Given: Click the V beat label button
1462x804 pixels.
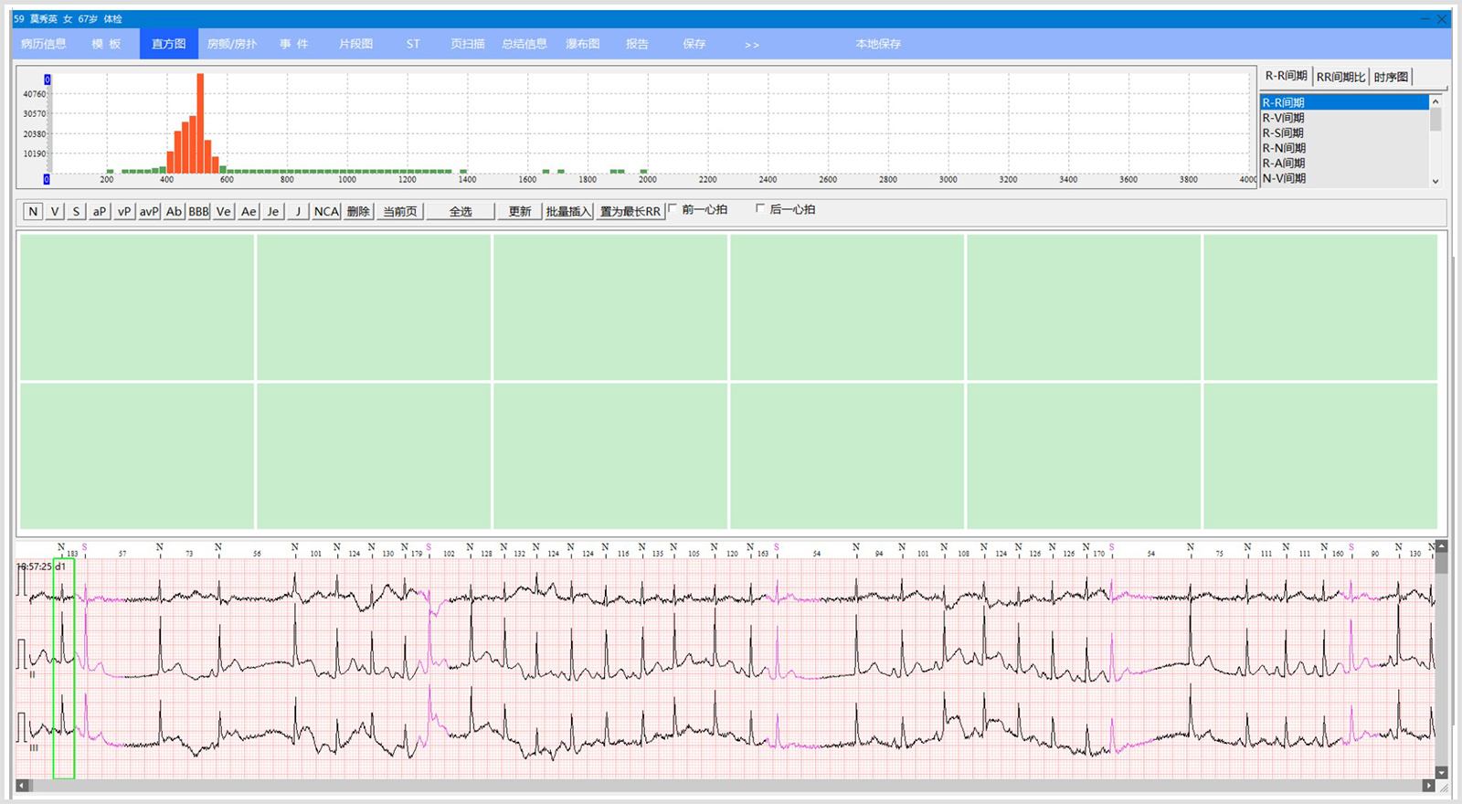Looking at the screenshot, I should [x=55, y=211].
